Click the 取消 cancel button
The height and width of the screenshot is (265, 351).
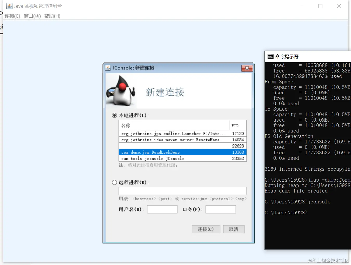[x=233, y=229]
